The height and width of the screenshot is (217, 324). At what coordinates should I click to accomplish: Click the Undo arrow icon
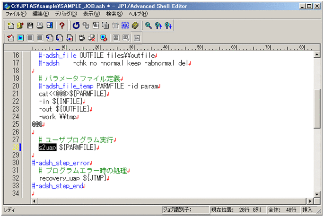76,25
